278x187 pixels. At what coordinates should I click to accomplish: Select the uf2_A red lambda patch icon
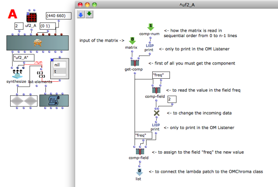(32, 18)
